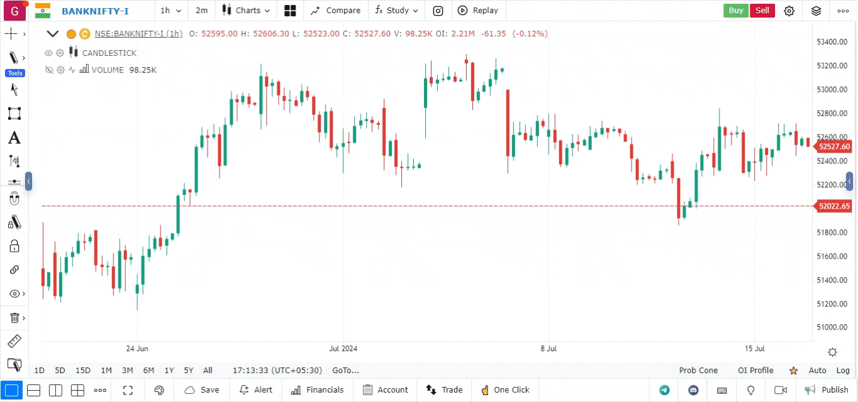Click the Publish button
The image size is (858, 402).
point(827,390)
